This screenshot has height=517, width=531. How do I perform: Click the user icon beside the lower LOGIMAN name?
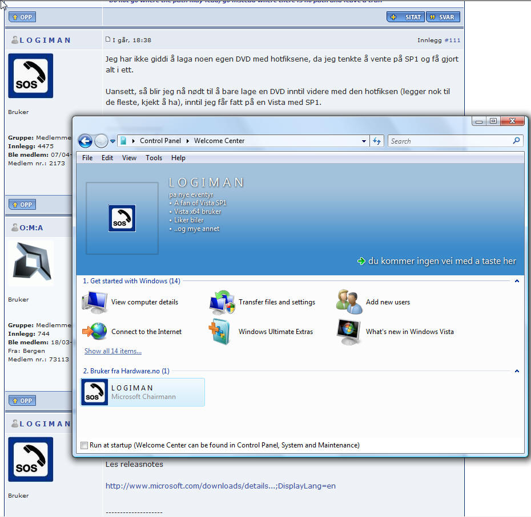coord(15,424)
